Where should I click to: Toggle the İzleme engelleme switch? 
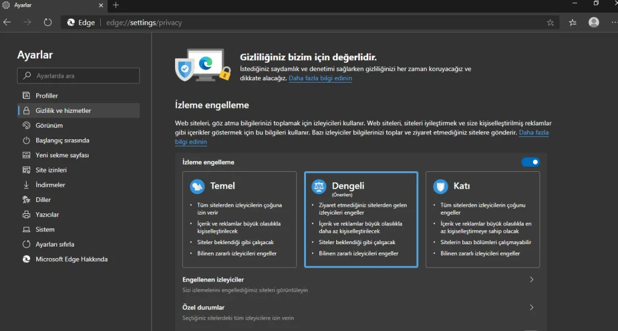point(530,162)
